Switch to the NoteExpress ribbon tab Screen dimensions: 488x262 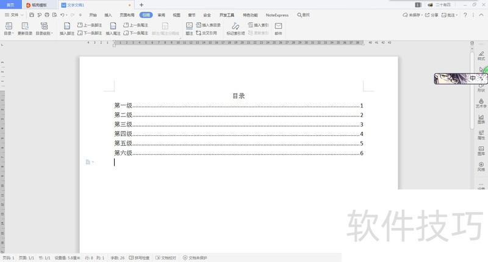click(277, 15)
